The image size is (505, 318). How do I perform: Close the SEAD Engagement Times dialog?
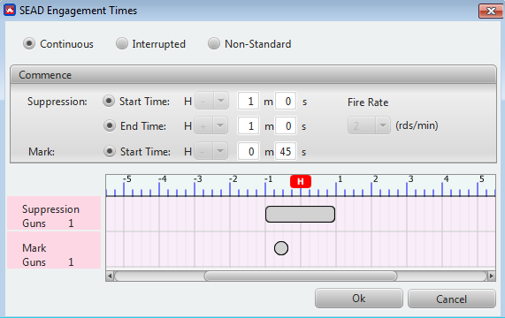491,11
